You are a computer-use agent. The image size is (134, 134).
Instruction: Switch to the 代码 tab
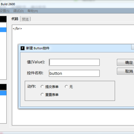pos(15,19)
